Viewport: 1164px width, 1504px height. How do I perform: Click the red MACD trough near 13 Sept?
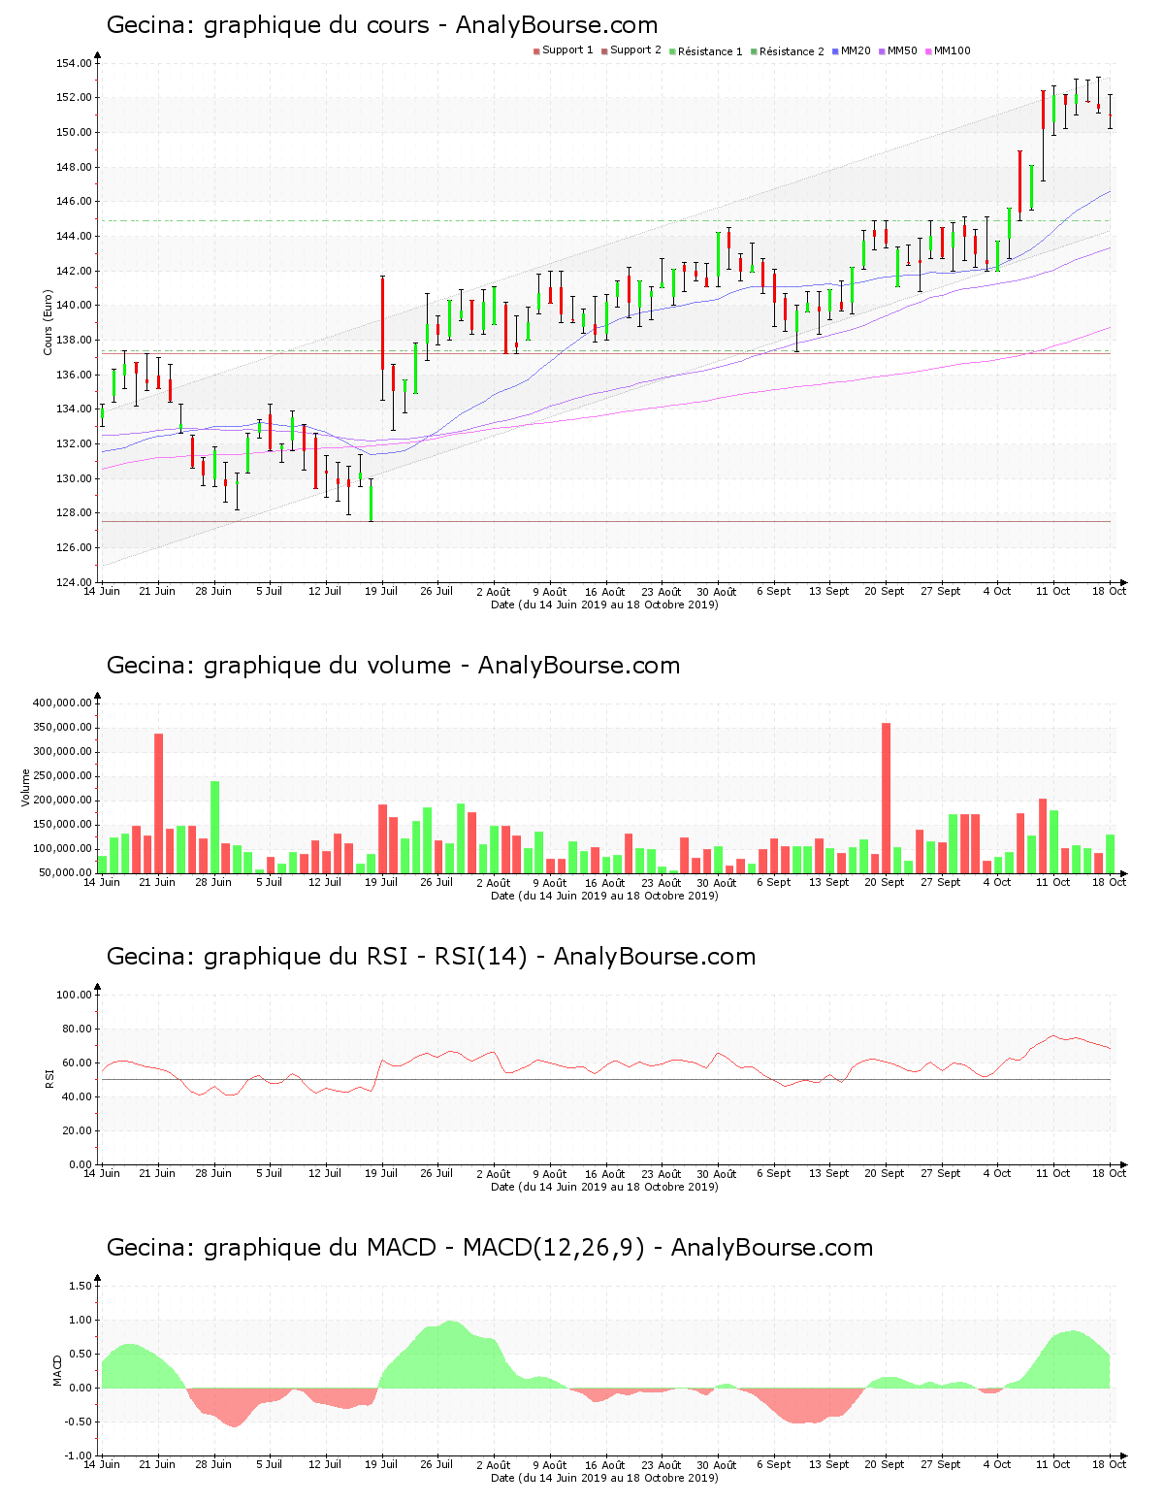click(807, 1405)
